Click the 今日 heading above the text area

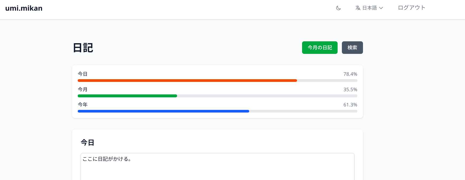[x=88, y=143]
